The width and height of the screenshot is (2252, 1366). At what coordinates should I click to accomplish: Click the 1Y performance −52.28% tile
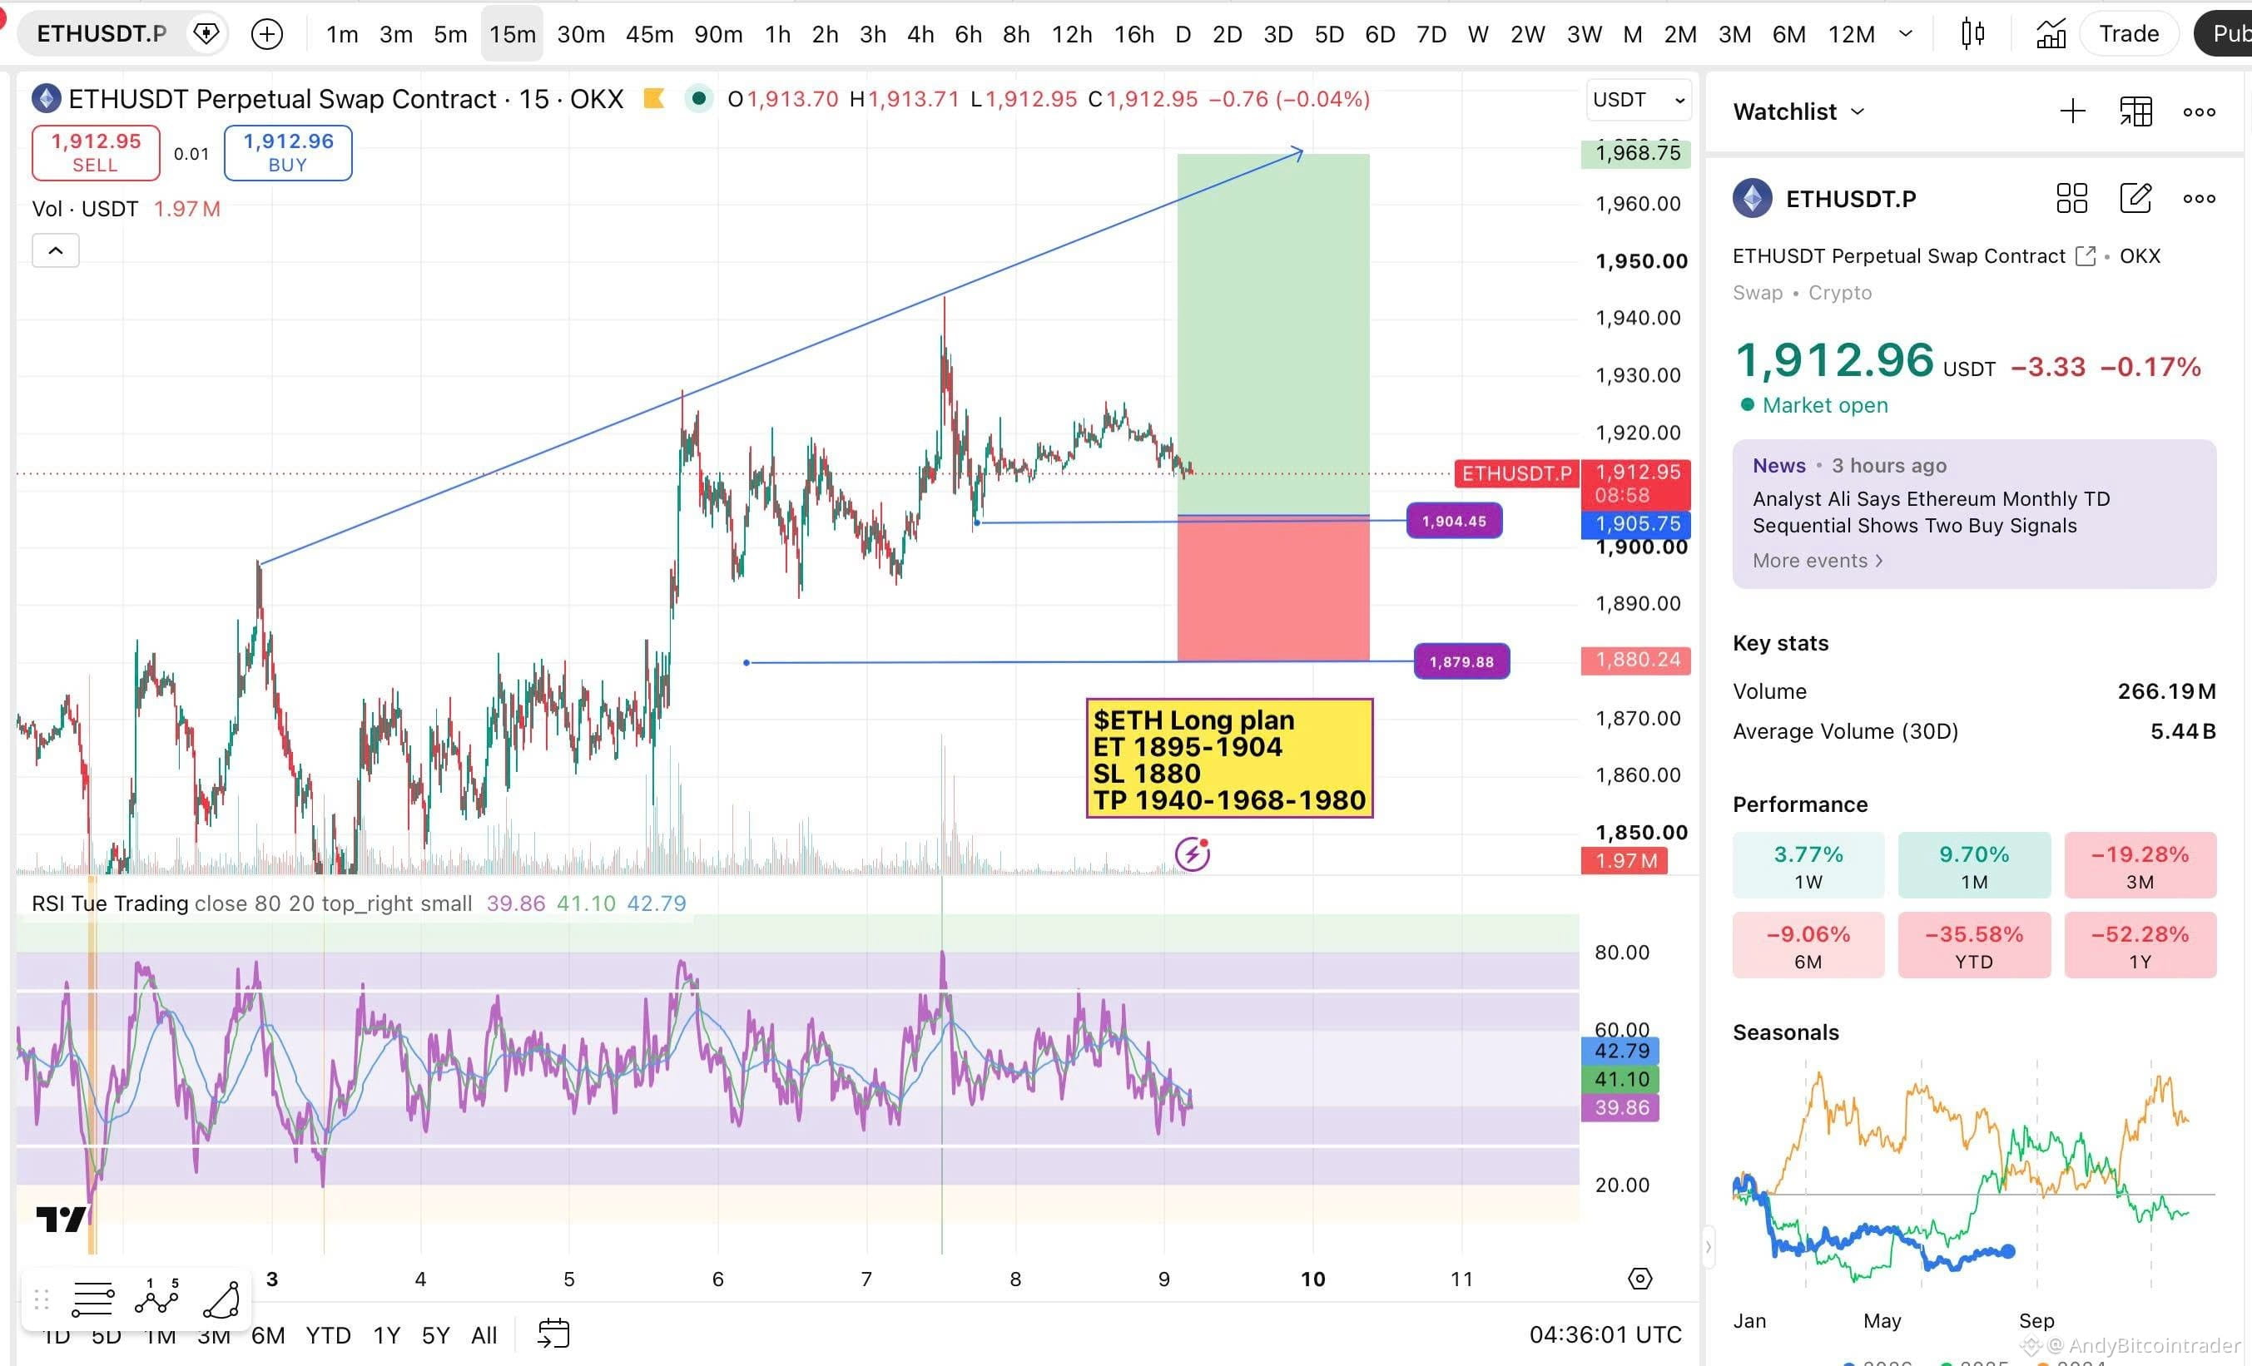(2140, 945)
